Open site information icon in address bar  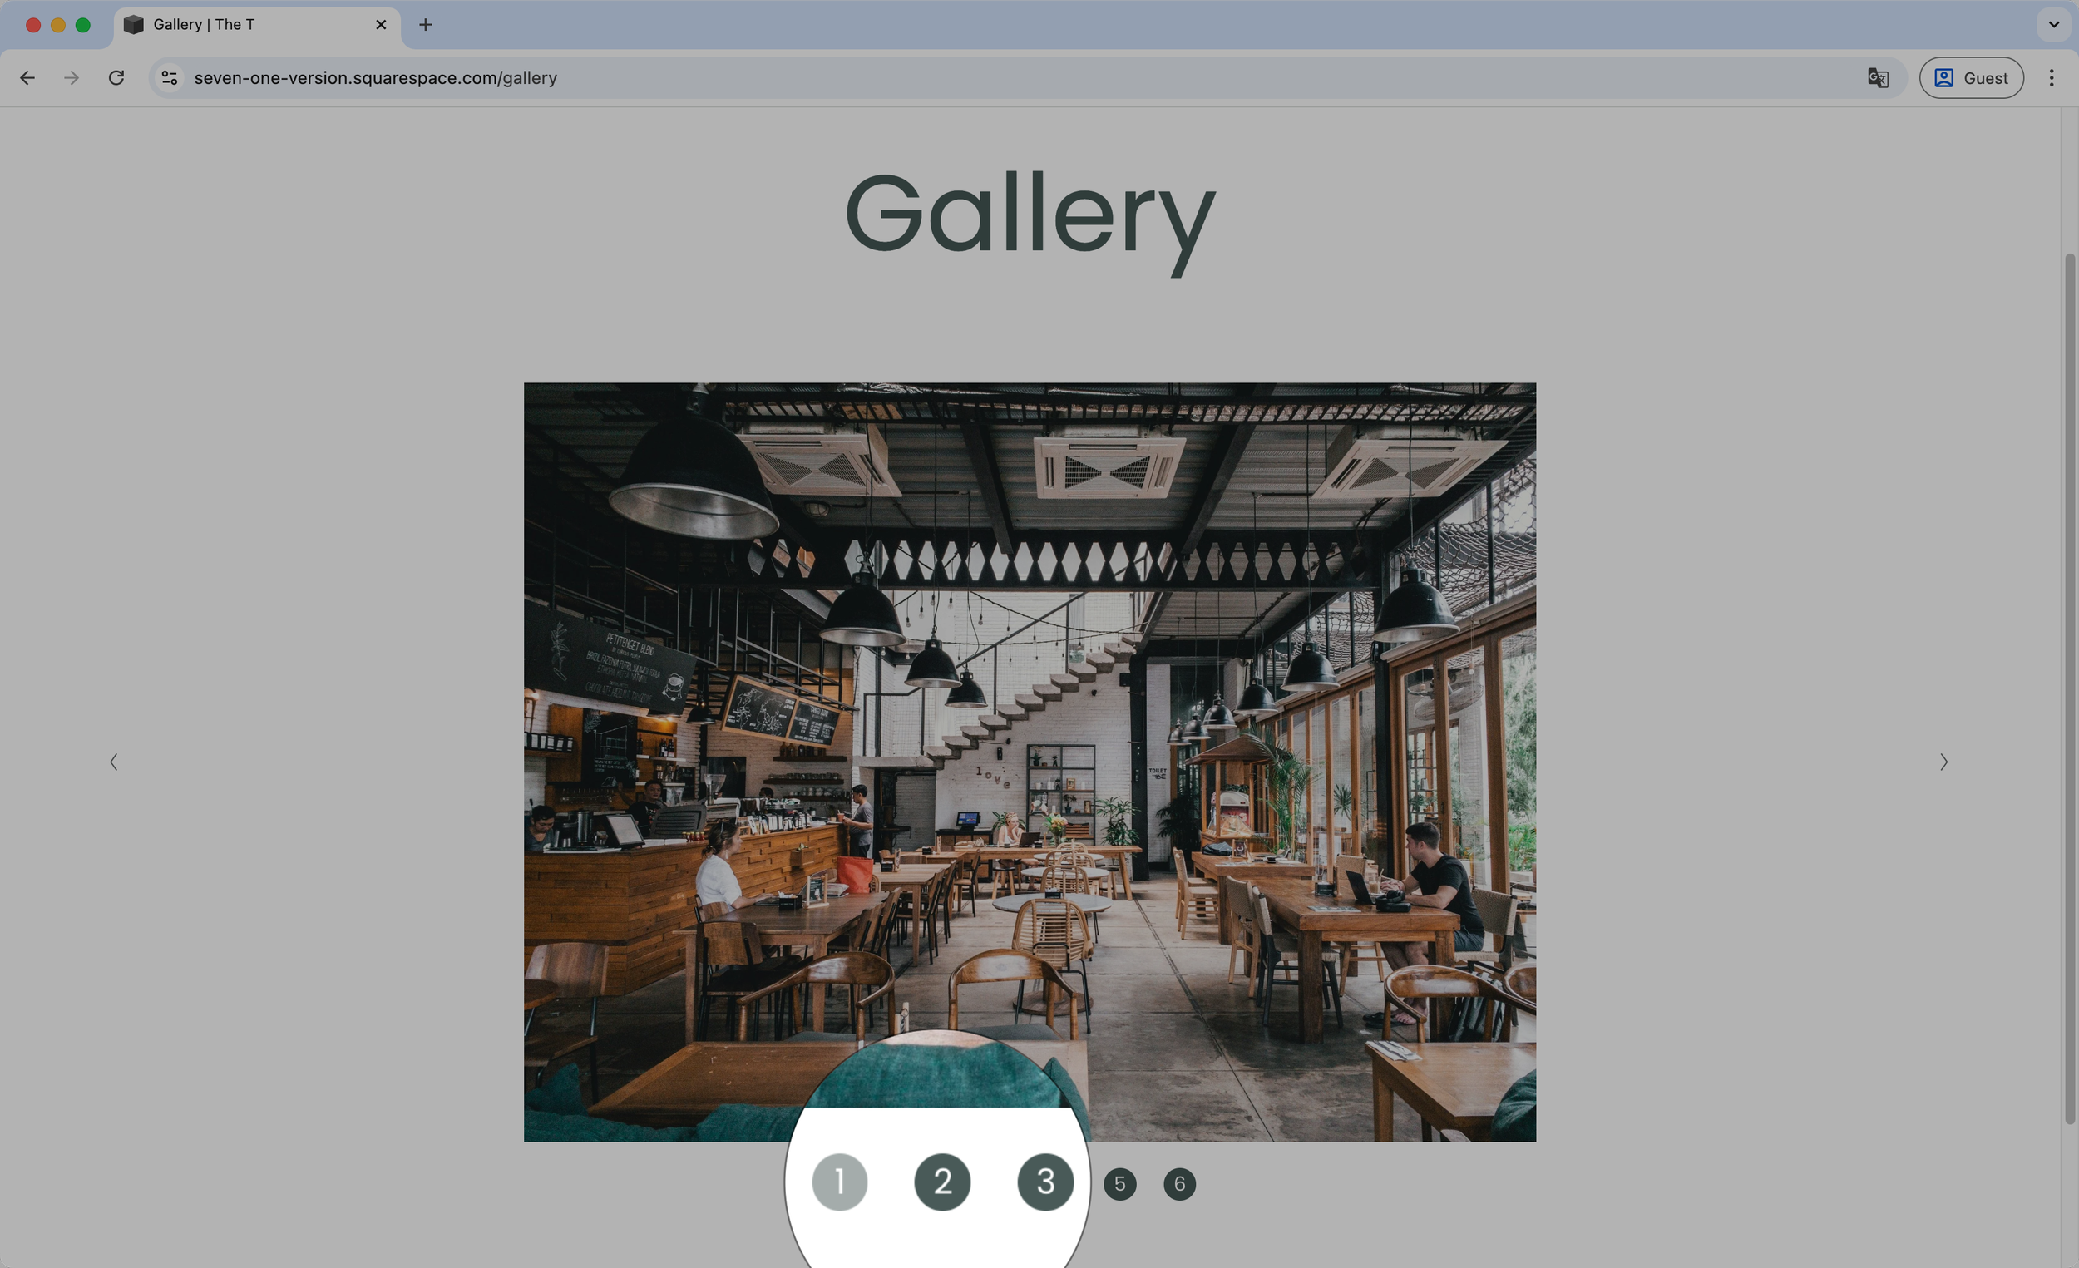pyautogui.click(x=170, y=77)
